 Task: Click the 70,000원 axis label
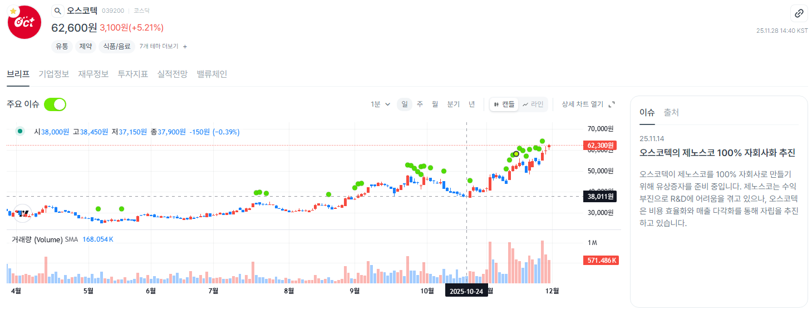pos(601,129)
